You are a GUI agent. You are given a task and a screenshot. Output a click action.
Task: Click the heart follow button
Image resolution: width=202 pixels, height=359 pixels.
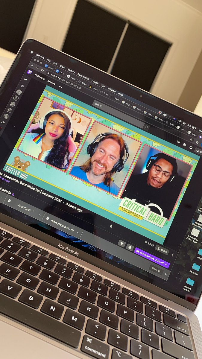point(122,243)
